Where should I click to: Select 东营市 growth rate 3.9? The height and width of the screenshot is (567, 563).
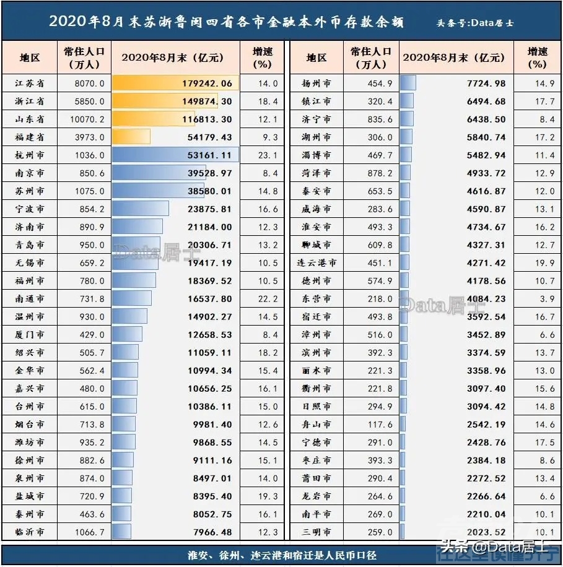coord(536,298)
